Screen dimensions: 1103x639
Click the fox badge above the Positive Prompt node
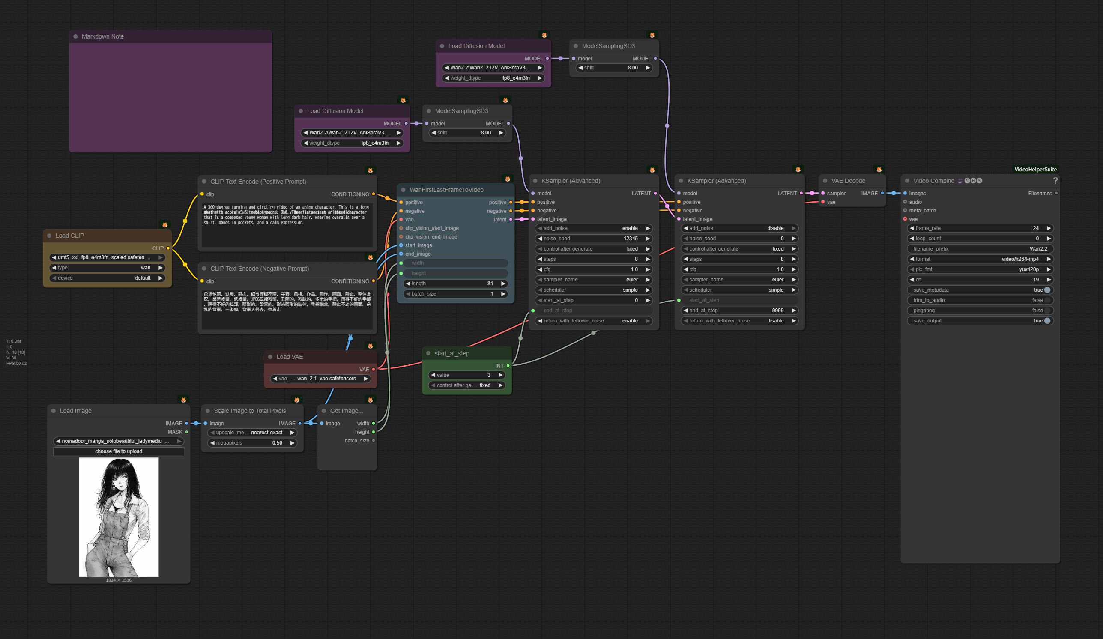point(370,171)
